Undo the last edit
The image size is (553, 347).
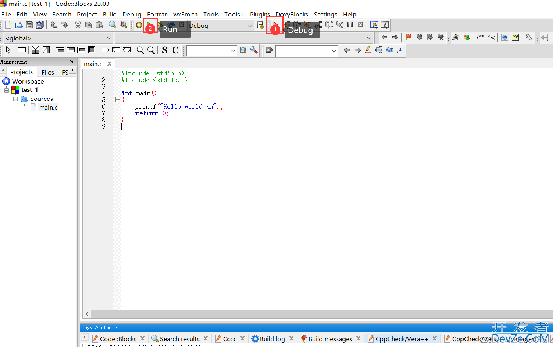click(x=54, y=25)
